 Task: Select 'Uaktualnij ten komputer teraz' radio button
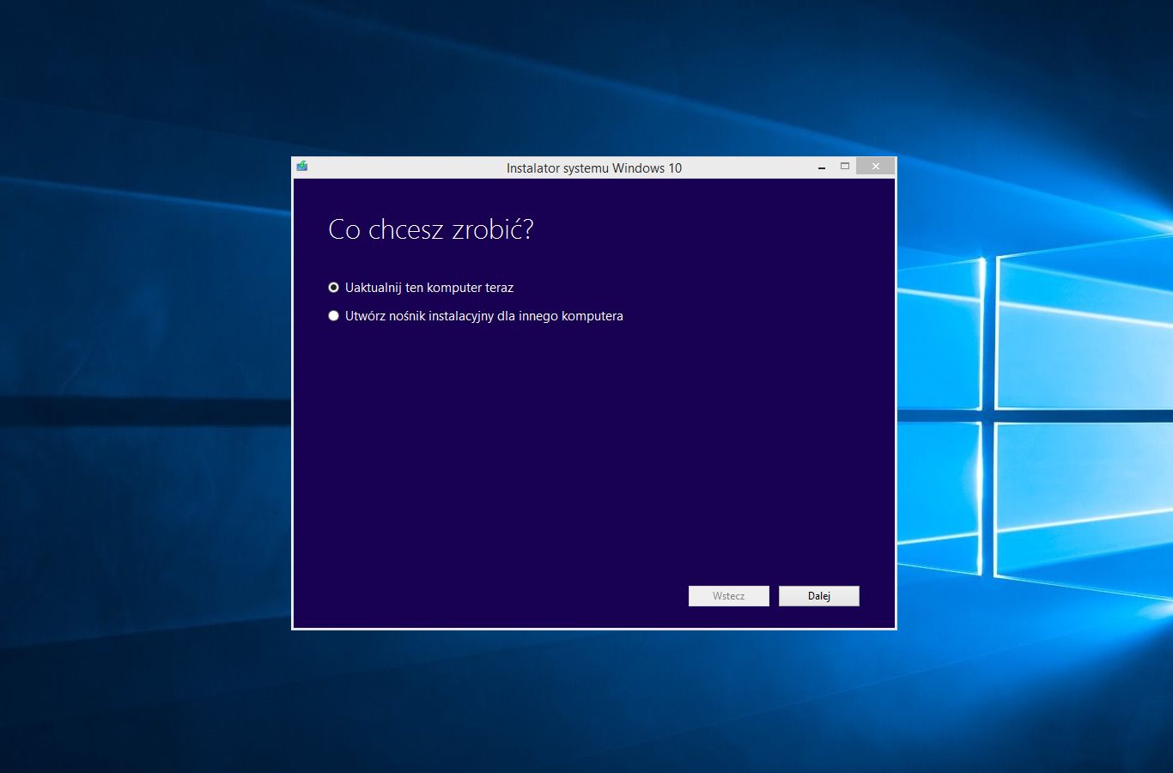334,288
